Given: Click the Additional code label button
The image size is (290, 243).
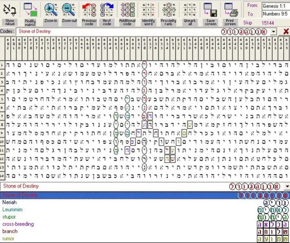Looking at the screenshot, I should [x=127, y=22].
